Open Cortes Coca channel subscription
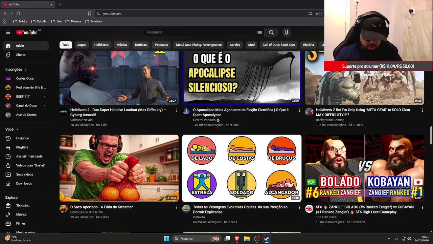 (26, 78)
